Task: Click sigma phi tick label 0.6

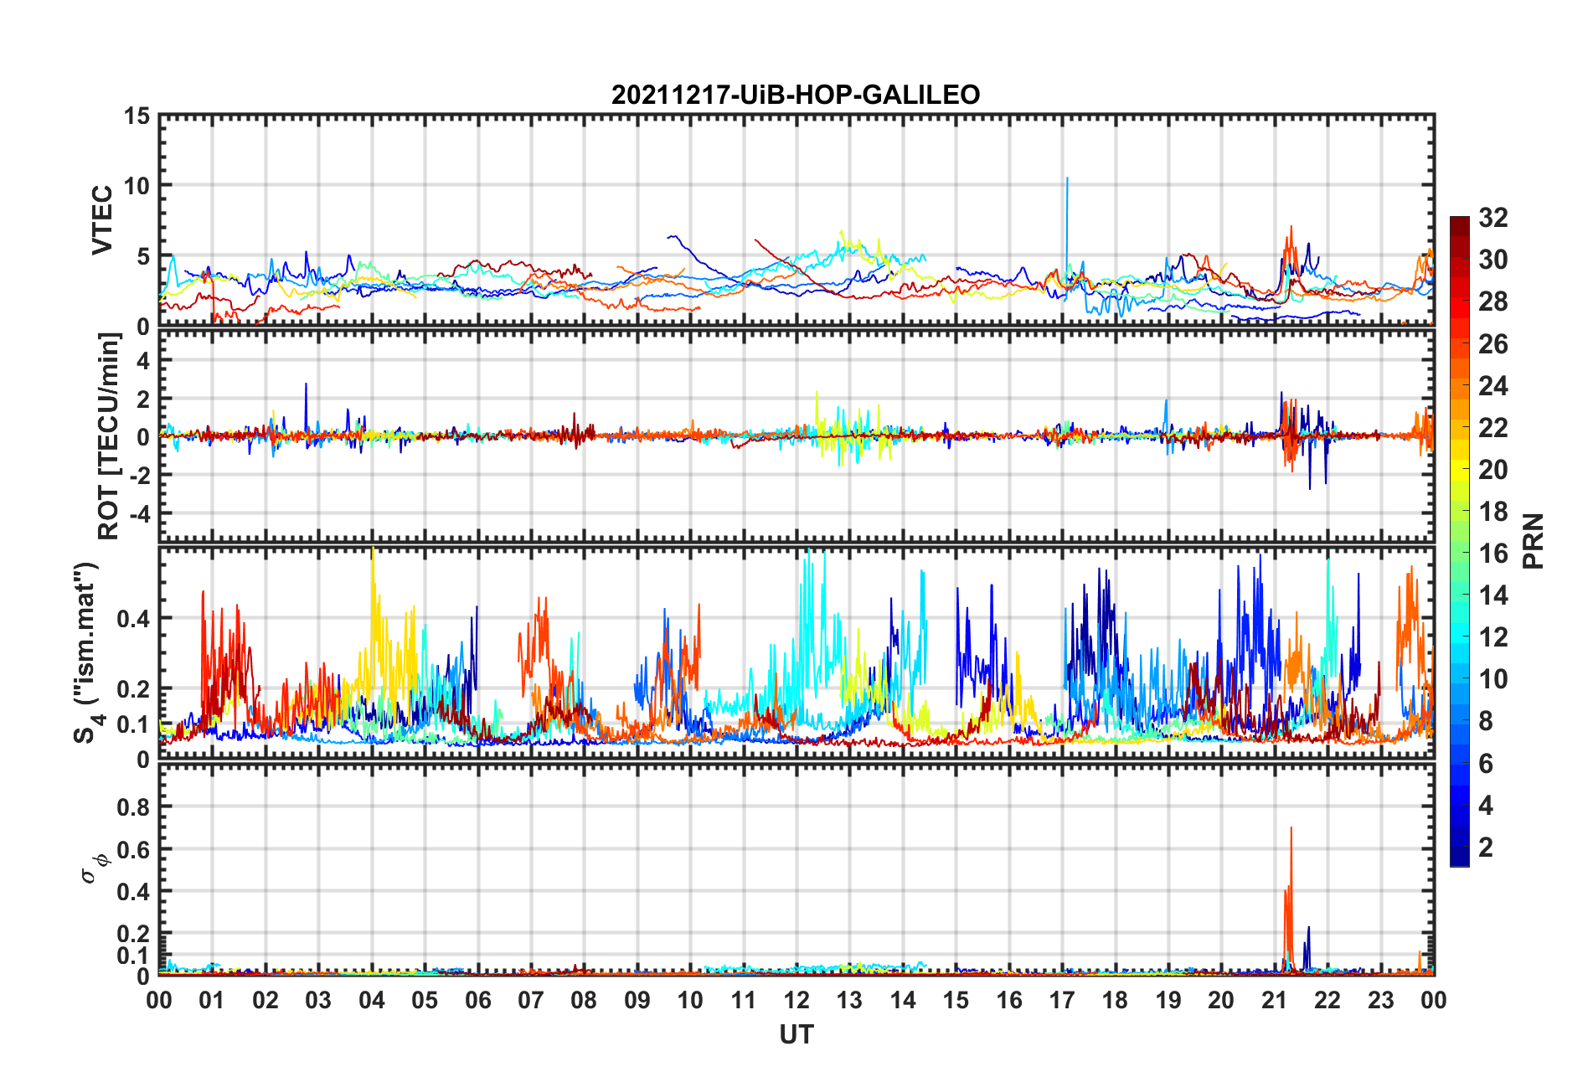Action: 134,849
